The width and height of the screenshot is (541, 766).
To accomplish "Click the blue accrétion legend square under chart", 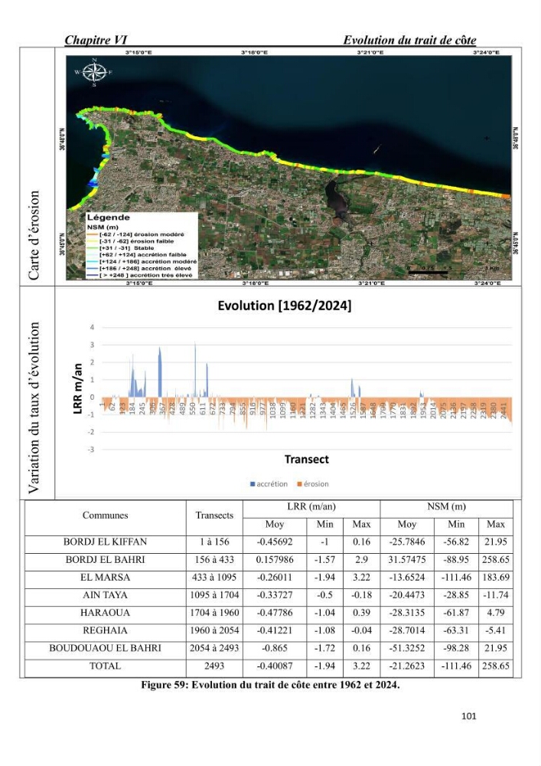I will pyautogui.click(x=253, y=484).
